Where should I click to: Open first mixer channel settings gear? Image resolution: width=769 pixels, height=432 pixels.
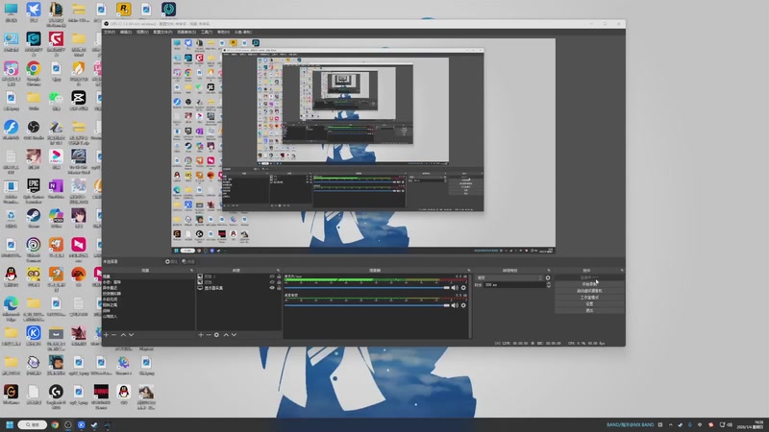coord(463,287)
